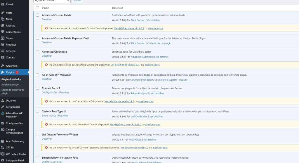
Task: Click update icon in Contact Form 7 notice
Action: (46, 101)
